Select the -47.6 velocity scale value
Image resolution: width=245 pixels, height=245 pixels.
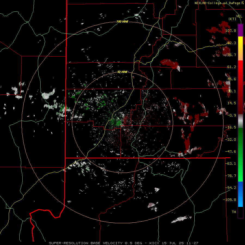coord(231,152)
